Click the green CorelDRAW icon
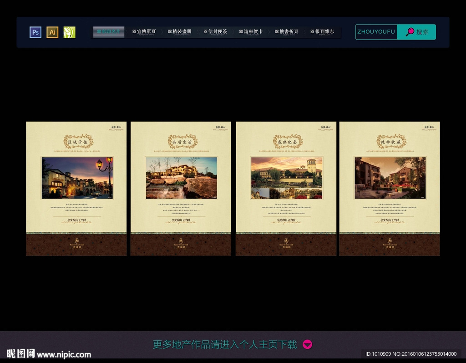Viewport: 466px width, 363px height. tap(69, 32)
